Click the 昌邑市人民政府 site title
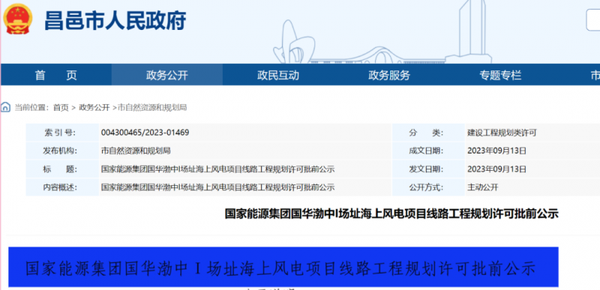Viewport: 600px width, 290px height. 115,20
